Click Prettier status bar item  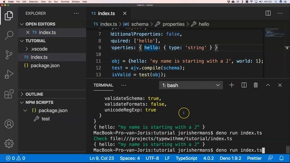[254, 158]
